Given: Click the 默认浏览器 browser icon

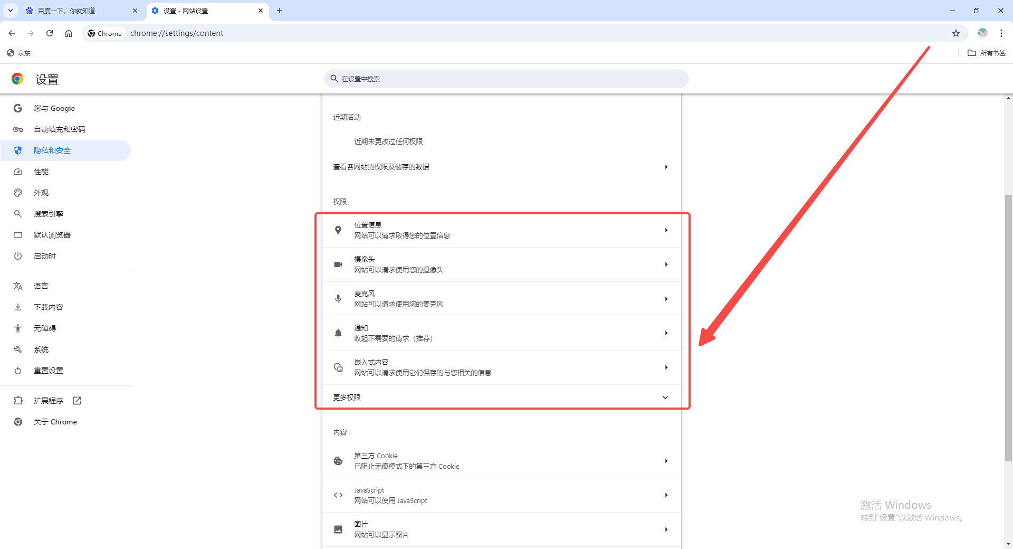Looking at the screenshot, I should click(x=18, y=235).
